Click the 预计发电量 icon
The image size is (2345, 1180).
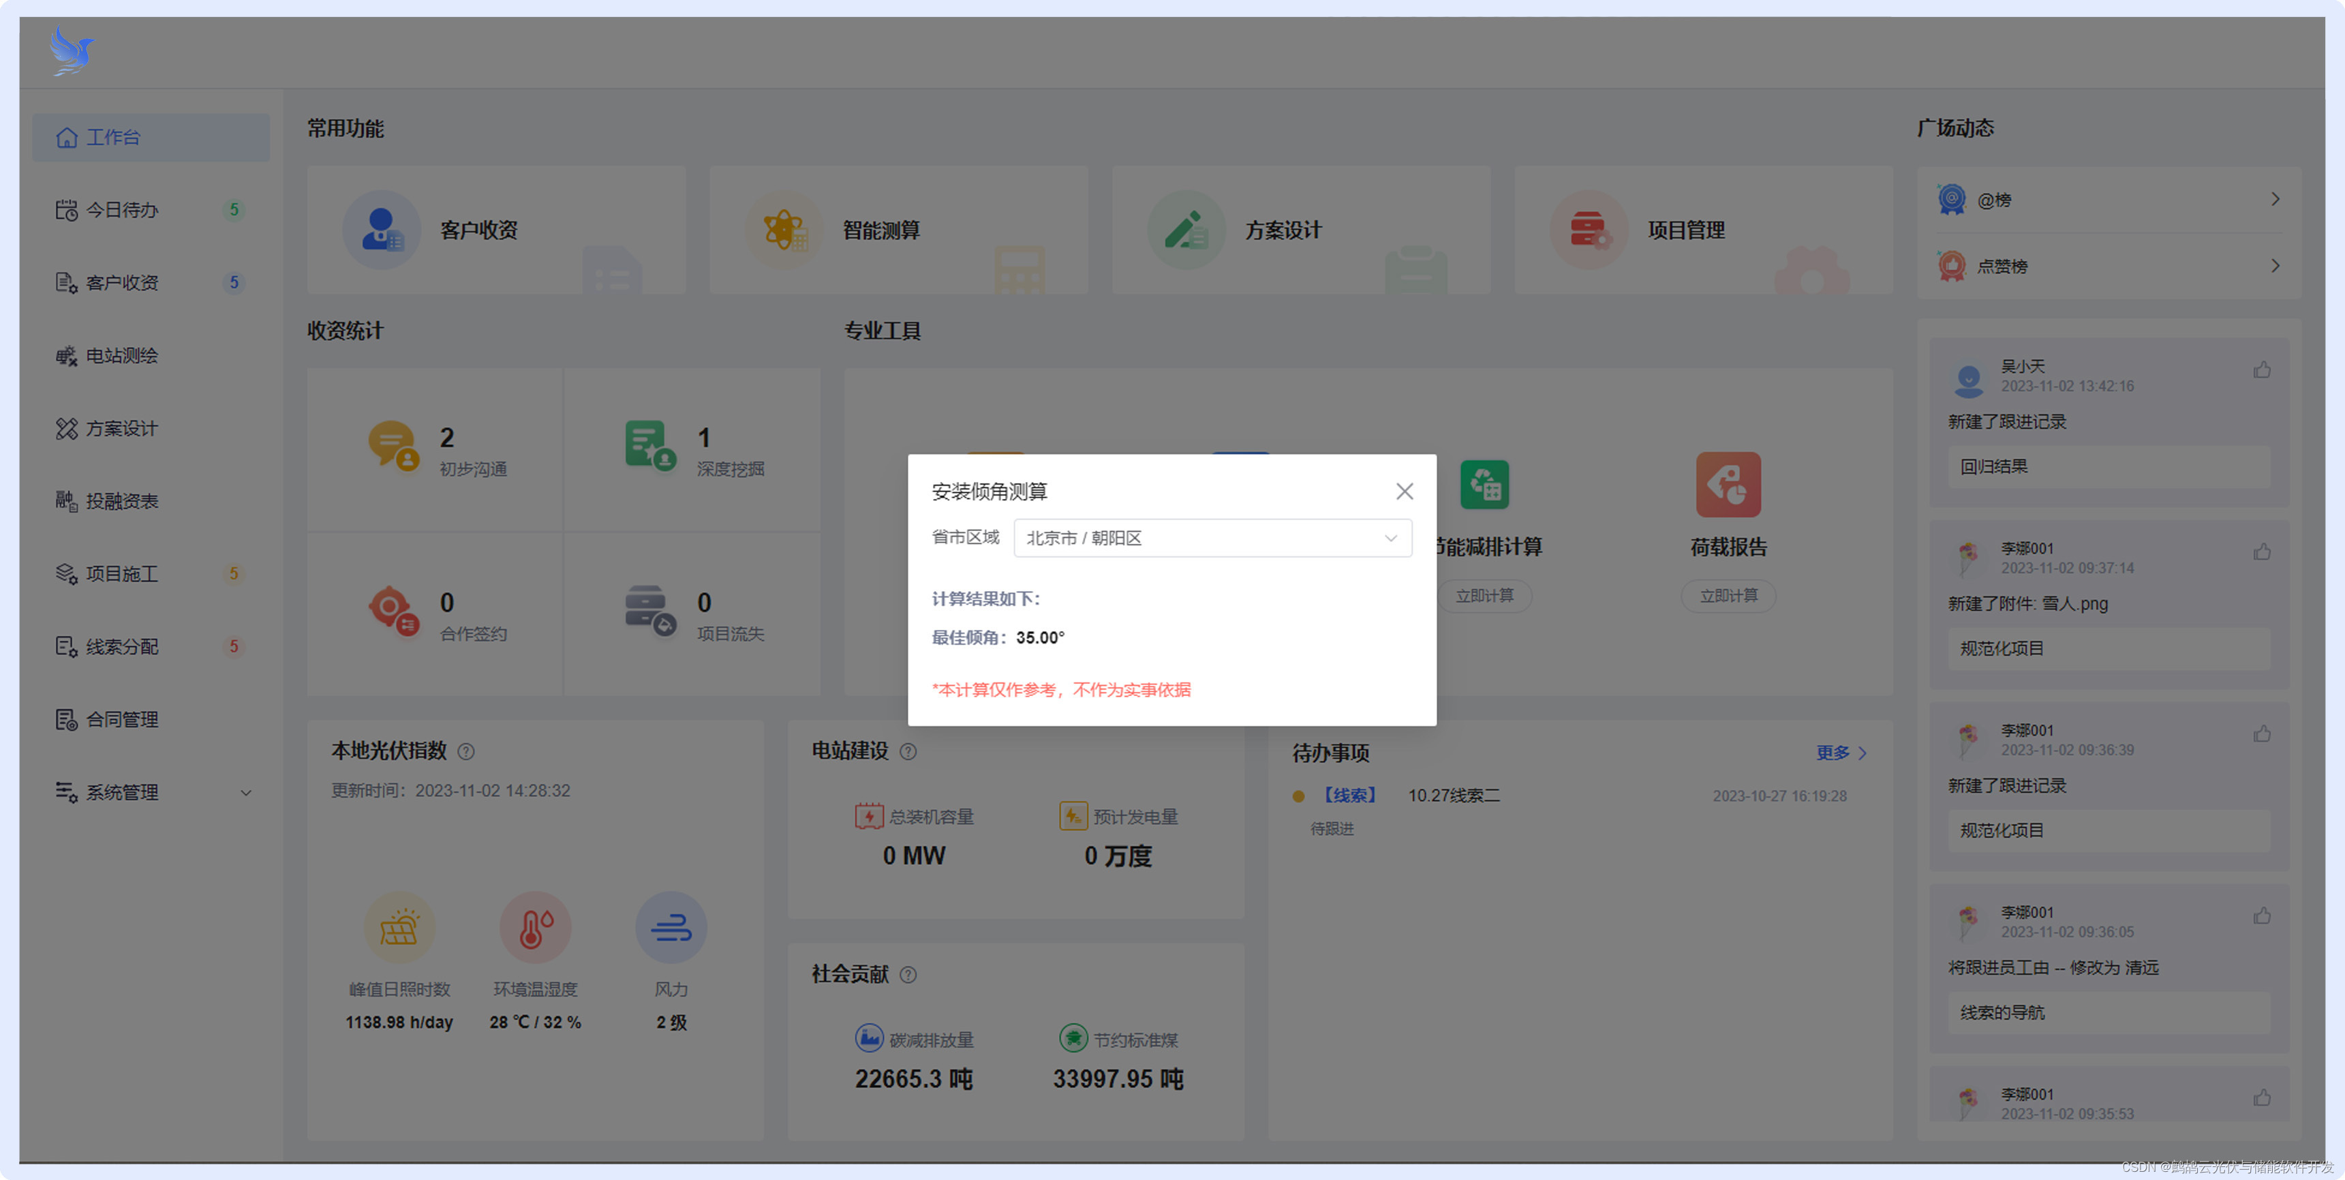pyautogui.click(x=1073, y=817)
